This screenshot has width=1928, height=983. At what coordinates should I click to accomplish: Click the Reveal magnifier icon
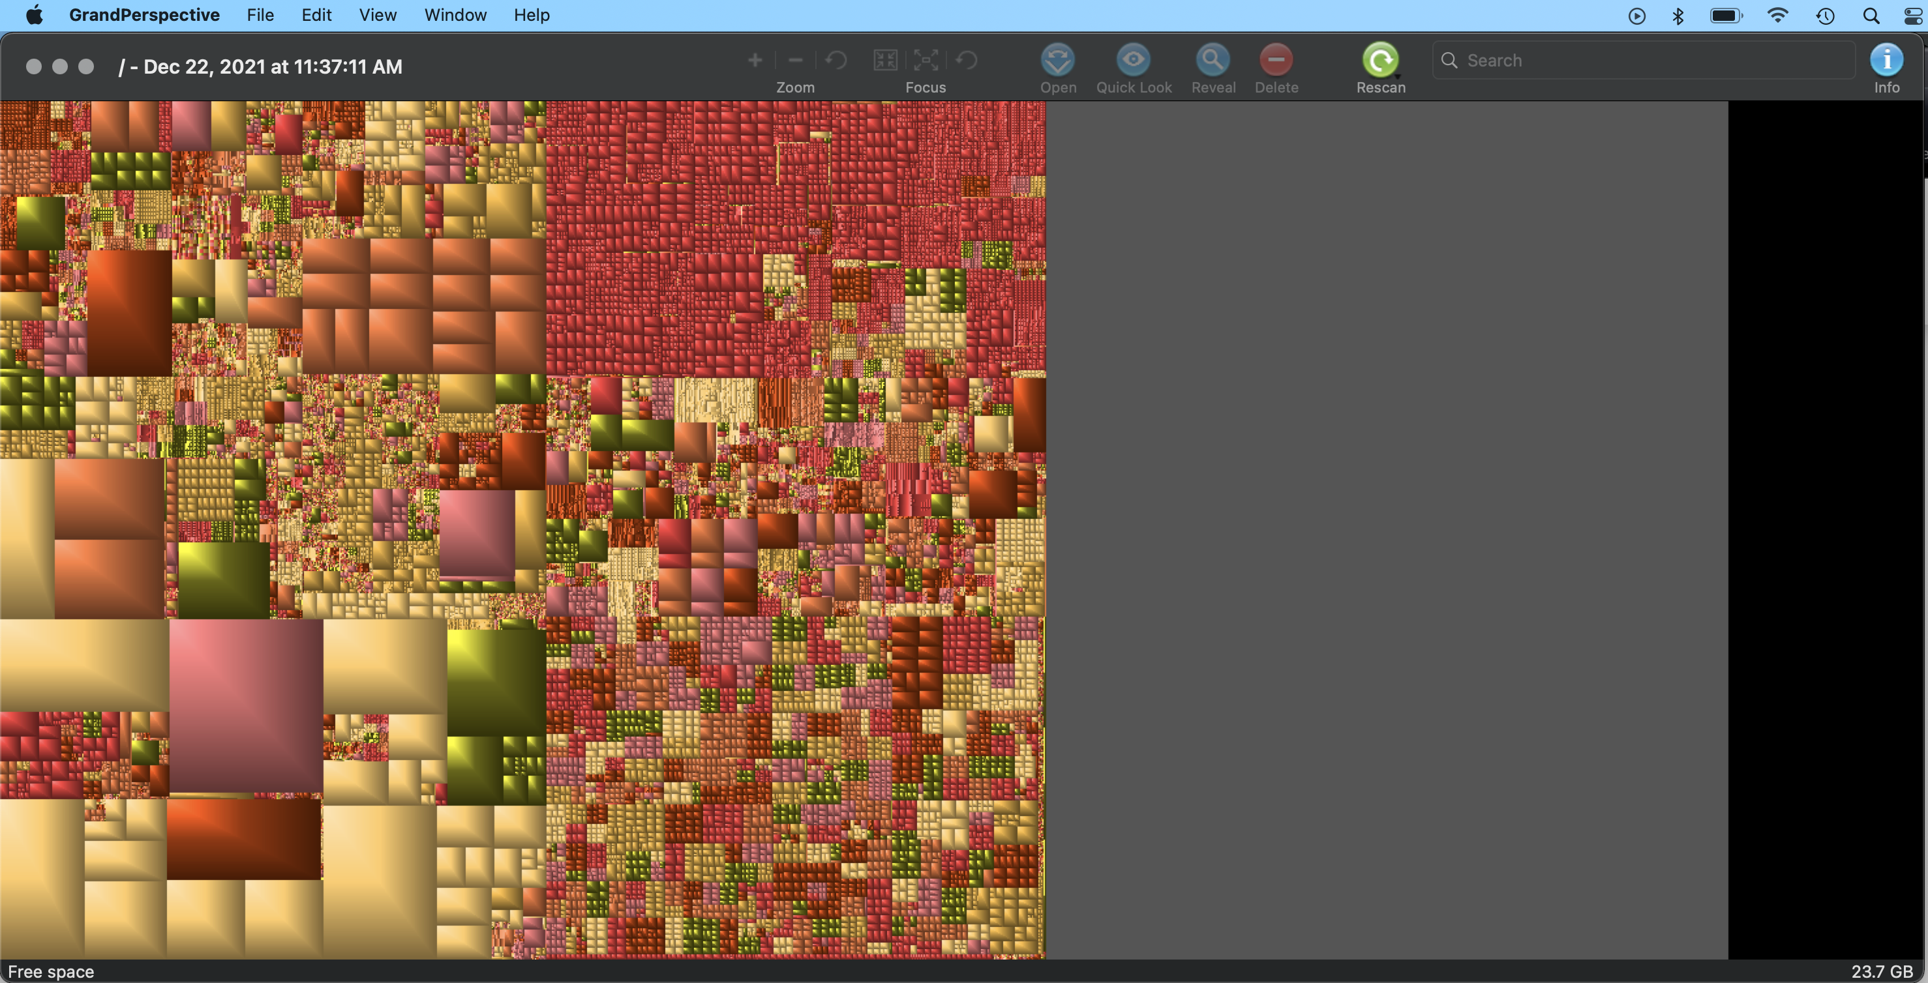point(1212,60)
